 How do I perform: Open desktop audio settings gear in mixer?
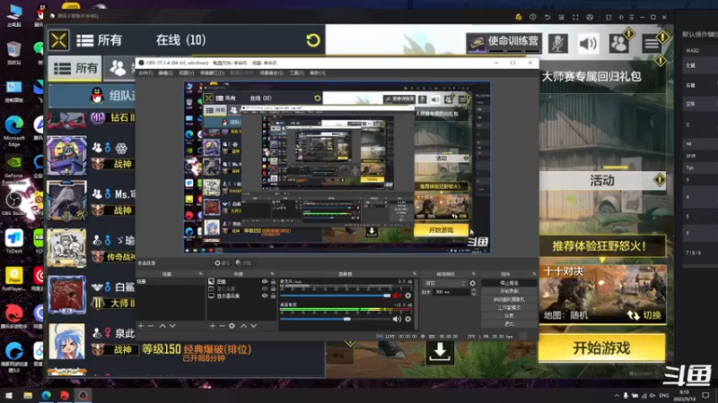[408, 319]
